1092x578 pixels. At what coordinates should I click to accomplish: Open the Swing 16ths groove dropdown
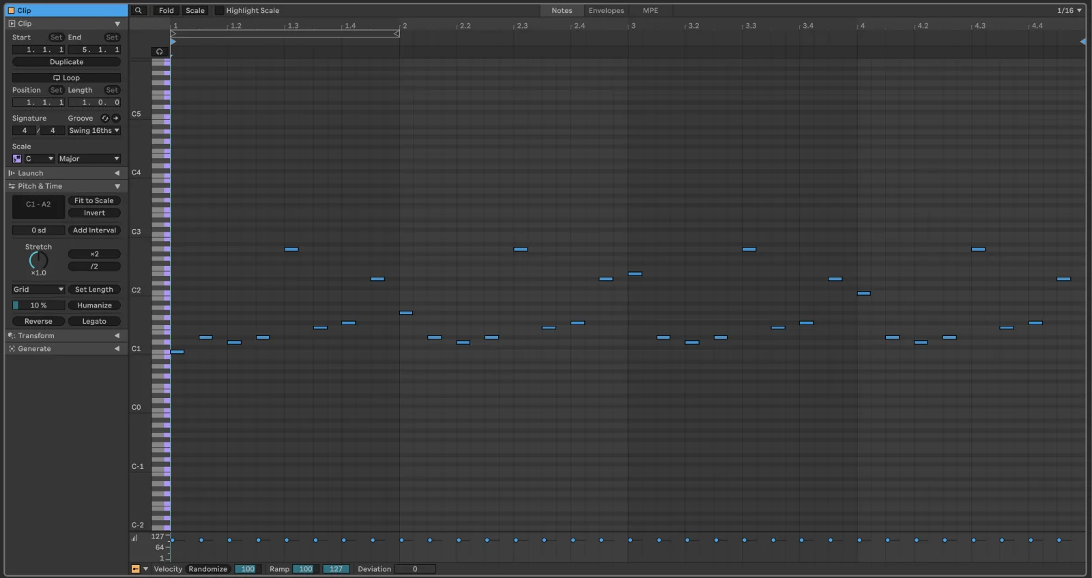click(94, 130)
